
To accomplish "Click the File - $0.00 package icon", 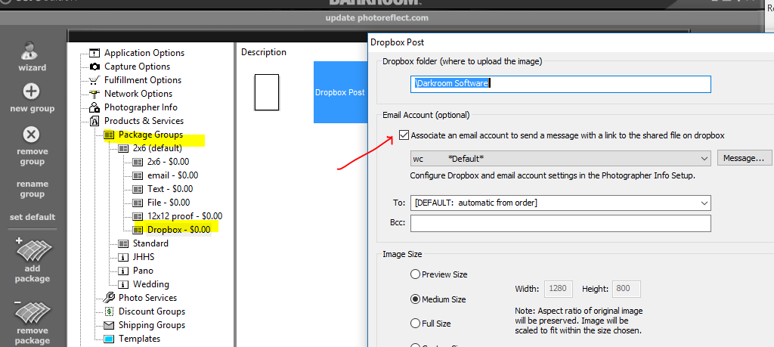I will (x=138, y=203).
